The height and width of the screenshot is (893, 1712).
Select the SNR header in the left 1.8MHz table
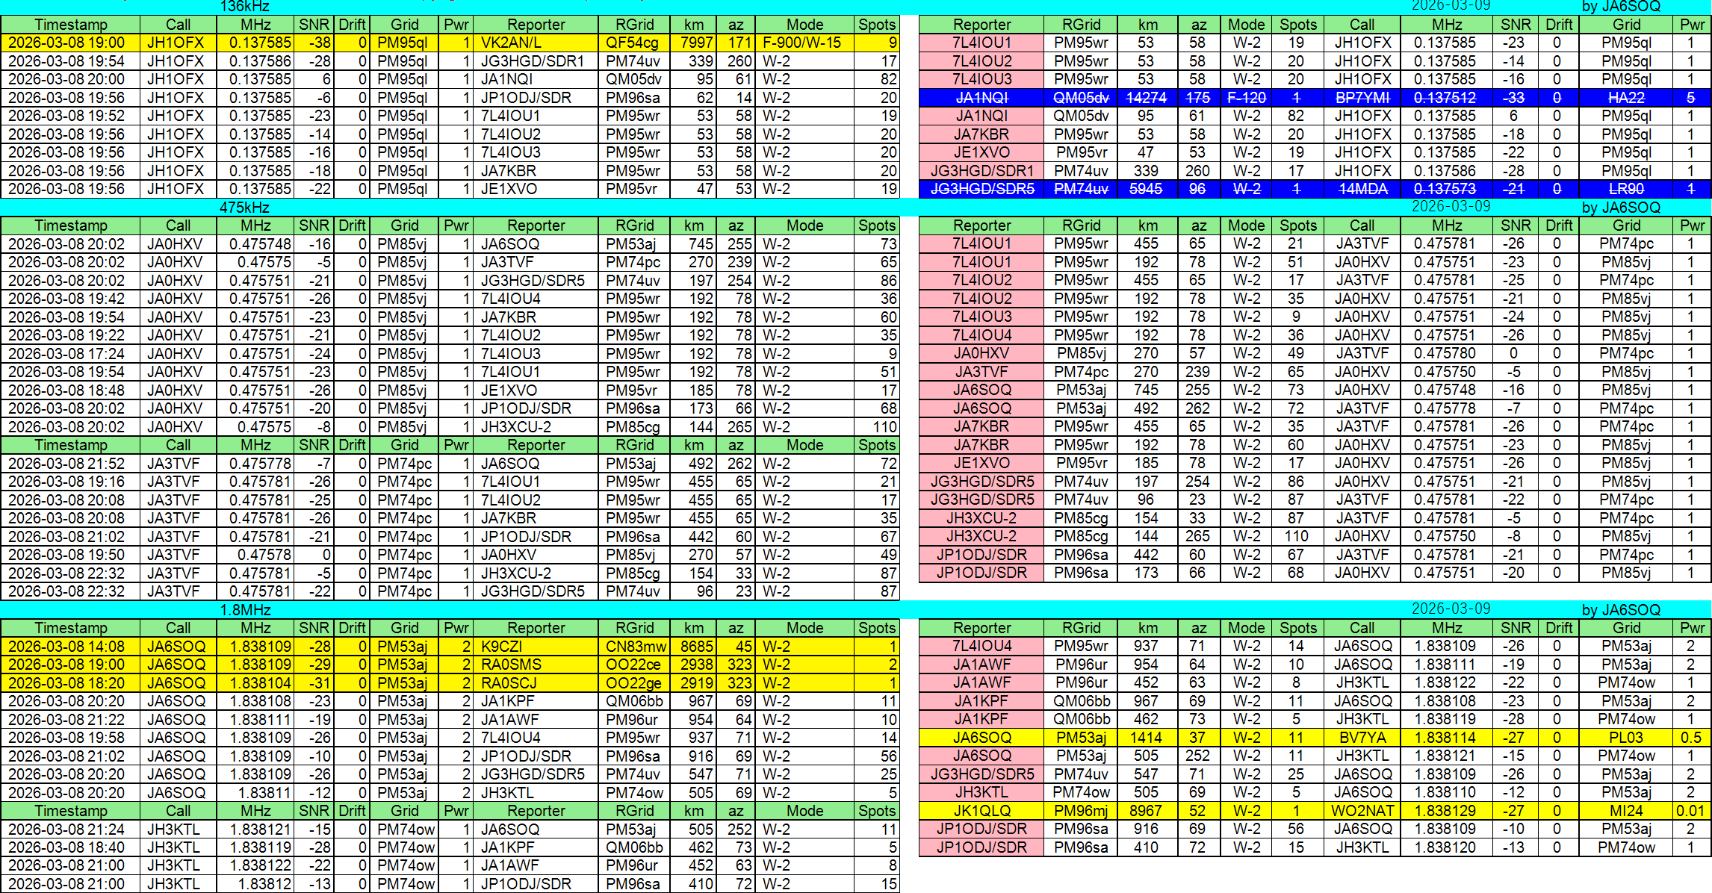[x=314, y=628]
